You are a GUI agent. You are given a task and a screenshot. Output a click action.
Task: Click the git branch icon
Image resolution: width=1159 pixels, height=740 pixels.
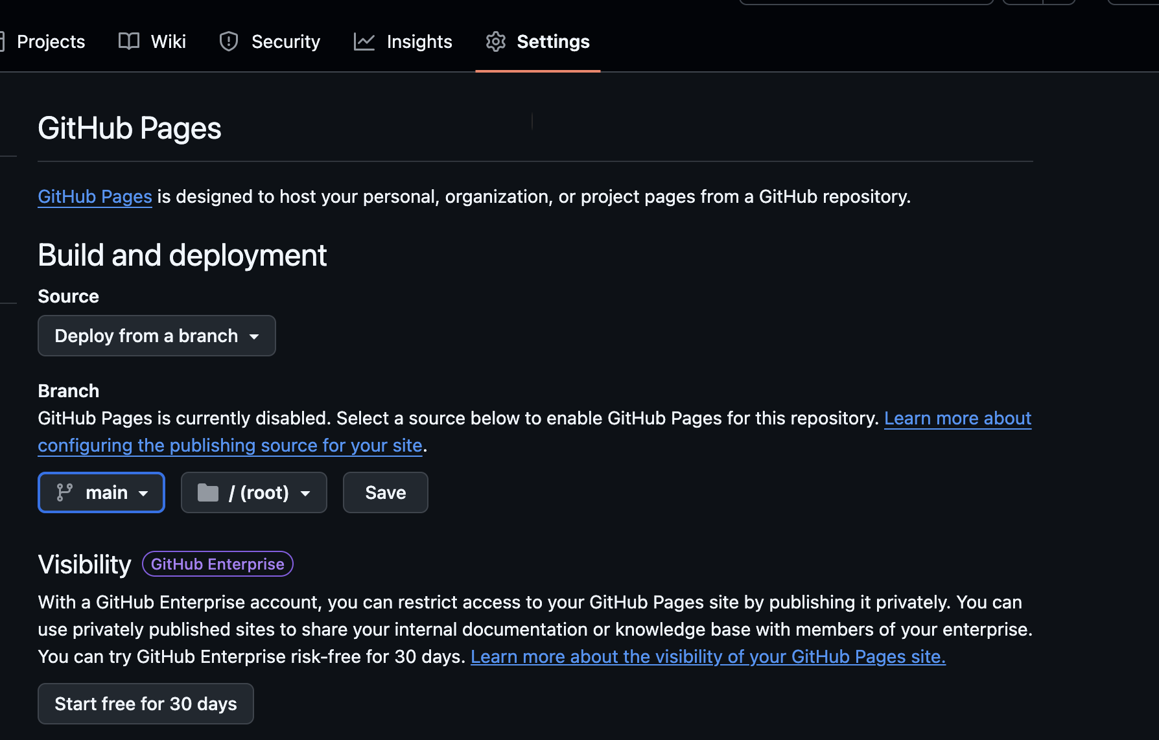coord(64,492)
